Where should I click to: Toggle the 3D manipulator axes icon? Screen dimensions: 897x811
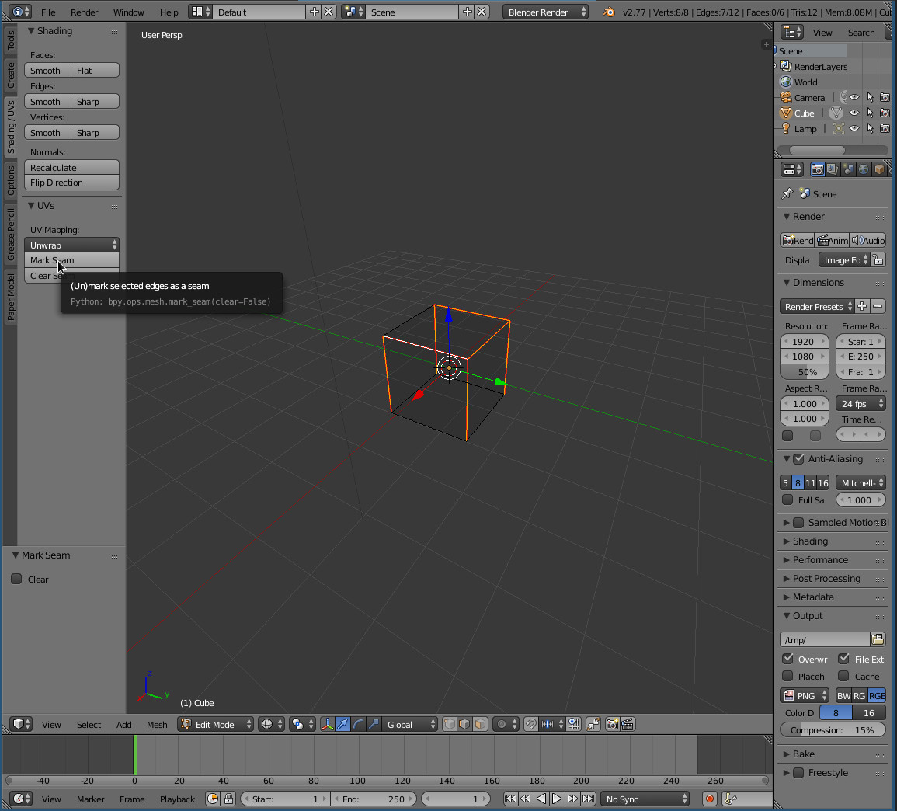[x=327, y=724]
